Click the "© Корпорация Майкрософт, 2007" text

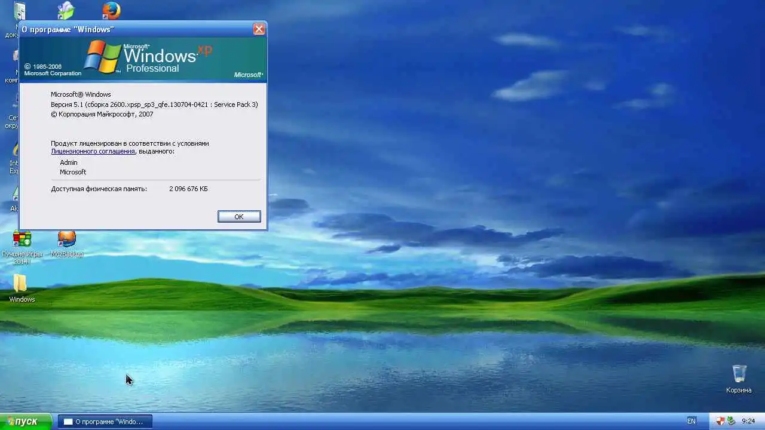tap(102, 114)
